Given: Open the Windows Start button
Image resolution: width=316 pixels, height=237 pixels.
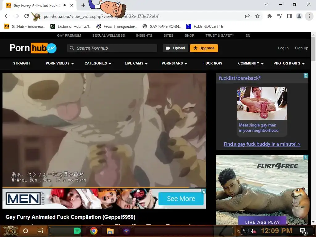Looking at the screenshot, I should [x=11, y=231].
